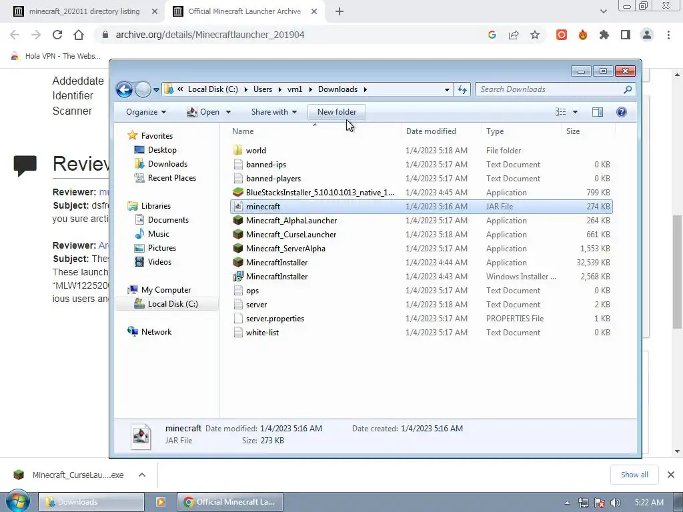
Task: Open Recent Places in the sidebar
Action: click(x=171, y=177)
